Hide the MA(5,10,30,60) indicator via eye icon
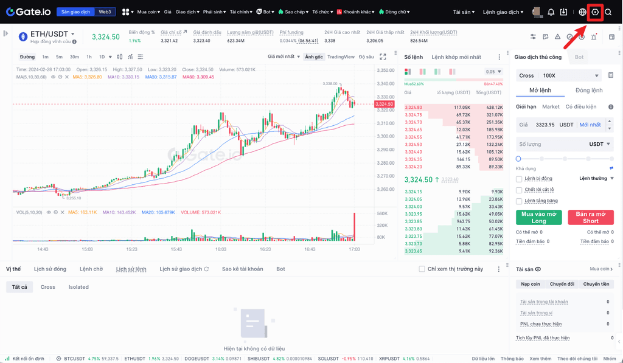Viewport: 623px width, 363px height. (53, 77)
